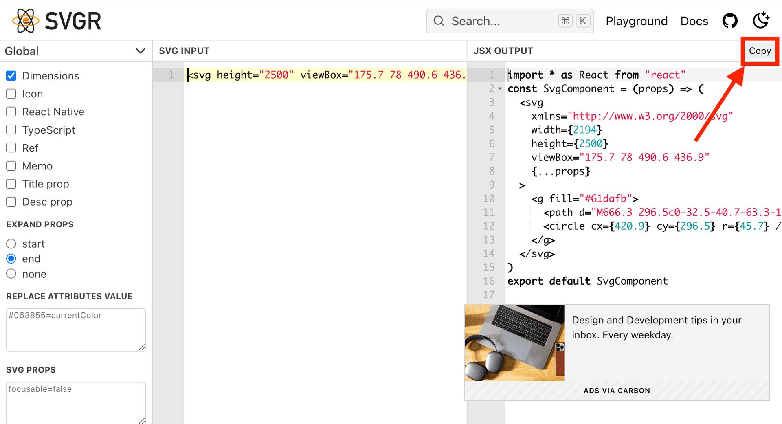Viewport: 782px width, 424px height.
Task: Check the Icon option
Action: pyautogui.click(x=11, y=94)
